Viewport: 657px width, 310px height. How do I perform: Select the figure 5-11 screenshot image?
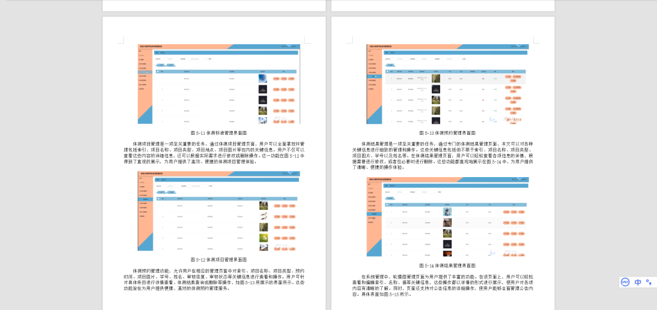pos(219,84)
